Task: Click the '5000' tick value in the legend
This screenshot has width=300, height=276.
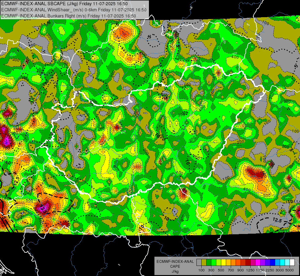Action: [290, 270]
